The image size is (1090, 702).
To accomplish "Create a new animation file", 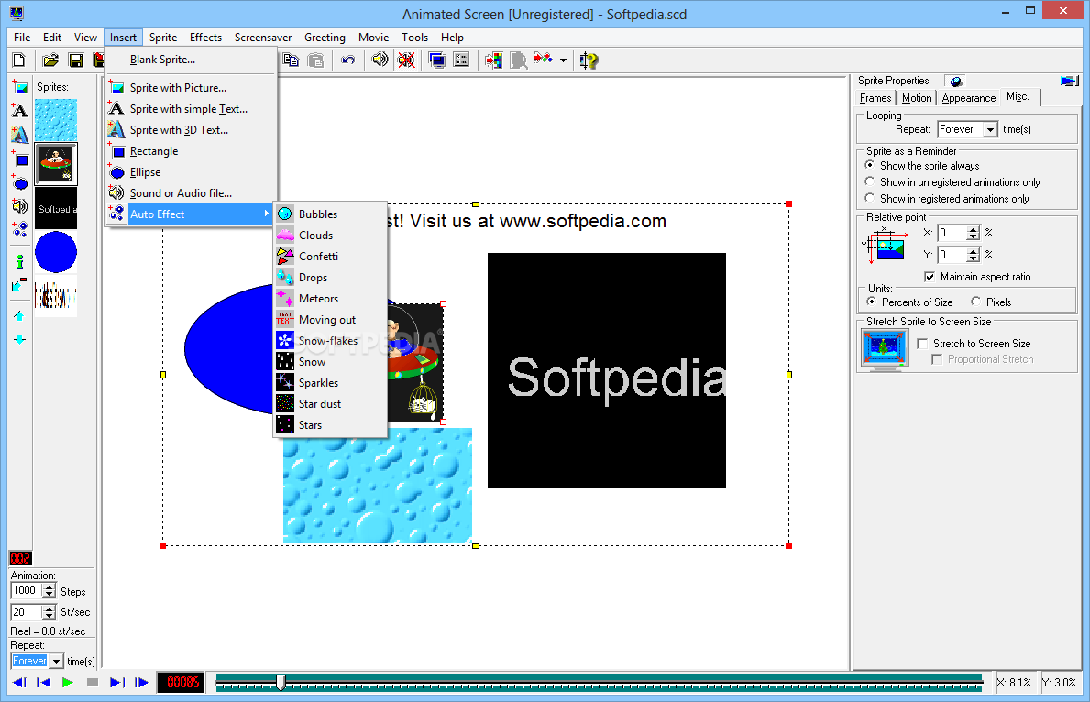I will tap(19, 60).
